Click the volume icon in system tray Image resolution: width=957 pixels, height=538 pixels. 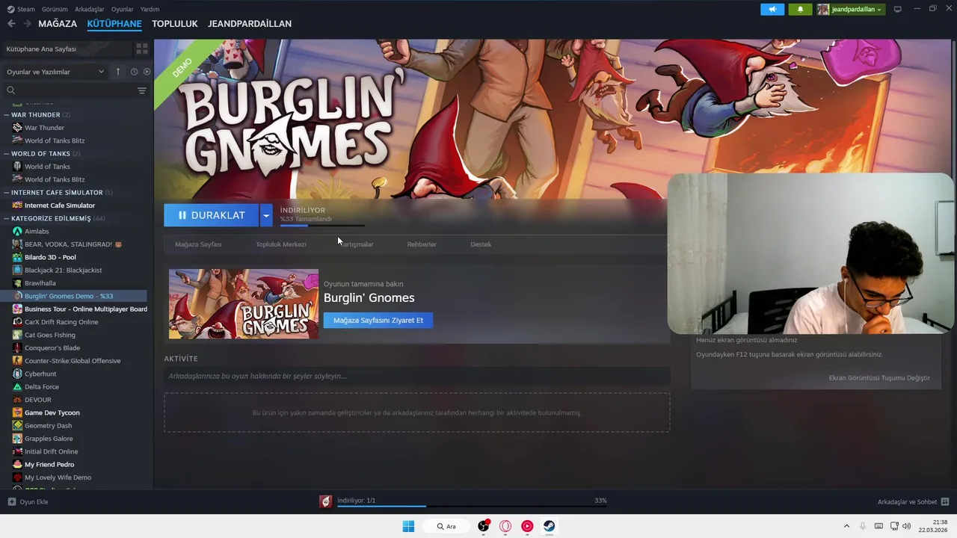click(906, 526)
